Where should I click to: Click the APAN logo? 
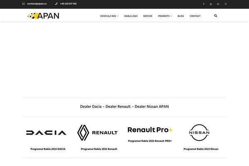point(43,16)
